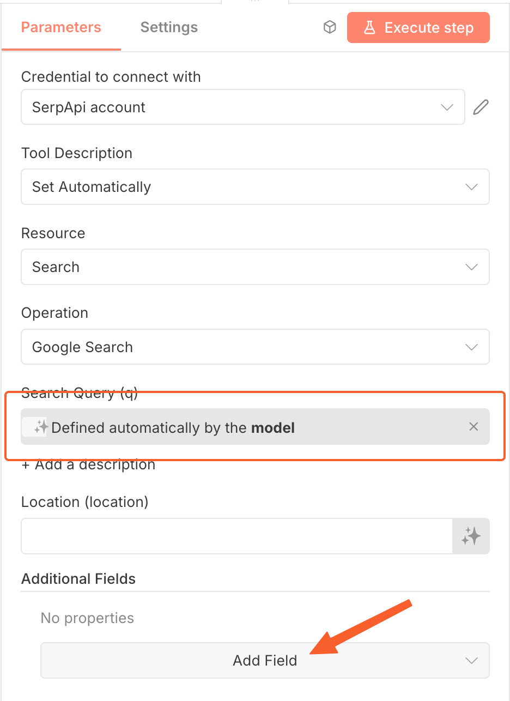Click the flask icon in Execute step
Image resolution: width=510 pixels, height=701 pixels.
370,28
